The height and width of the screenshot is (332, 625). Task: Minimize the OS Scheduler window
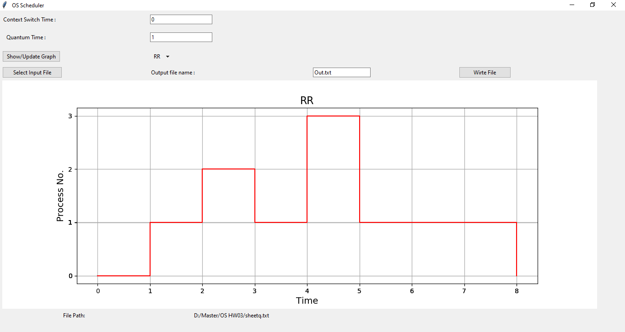(x=572, y=5)
